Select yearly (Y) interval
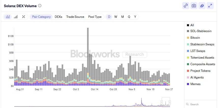 [135, 17]
